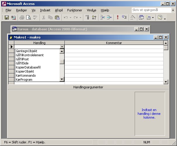This screenshot has width=177, height=146.
Task: Click the spell check ABC icon
Action: point(35,17)
